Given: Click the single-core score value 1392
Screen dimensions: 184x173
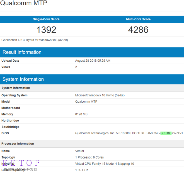Looking at the screenshot, I should click(x=46, y=30).
